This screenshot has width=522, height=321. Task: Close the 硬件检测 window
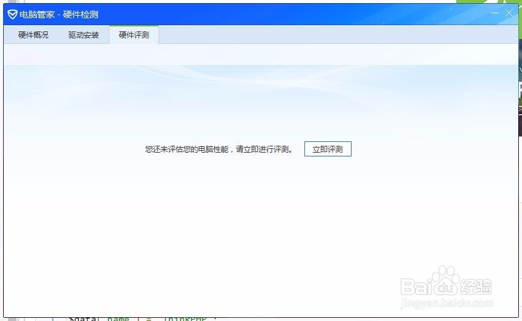(x=509, y=13)
